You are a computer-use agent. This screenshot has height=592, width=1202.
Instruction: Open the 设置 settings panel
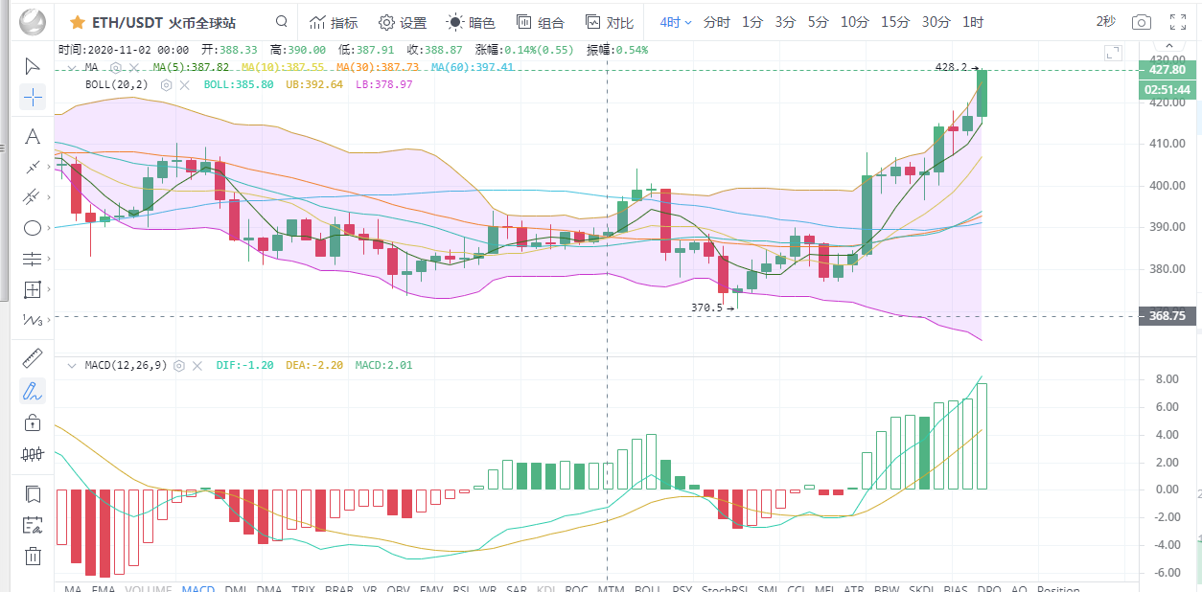[x=403, y=22]
